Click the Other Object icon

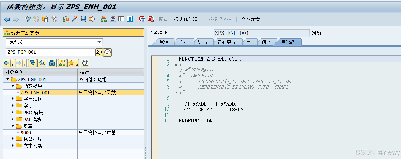[x=45, y=19]
